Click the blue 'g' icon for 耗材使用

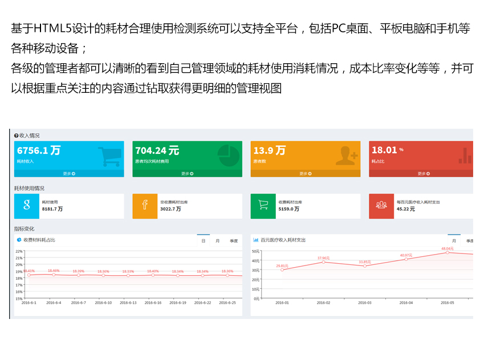point(27,206)
